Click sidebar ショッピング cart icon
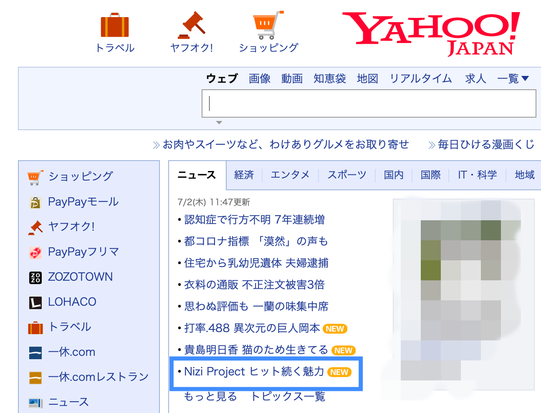Image resolution: width=541 pixels, height=413 pixels. point(35,177)
